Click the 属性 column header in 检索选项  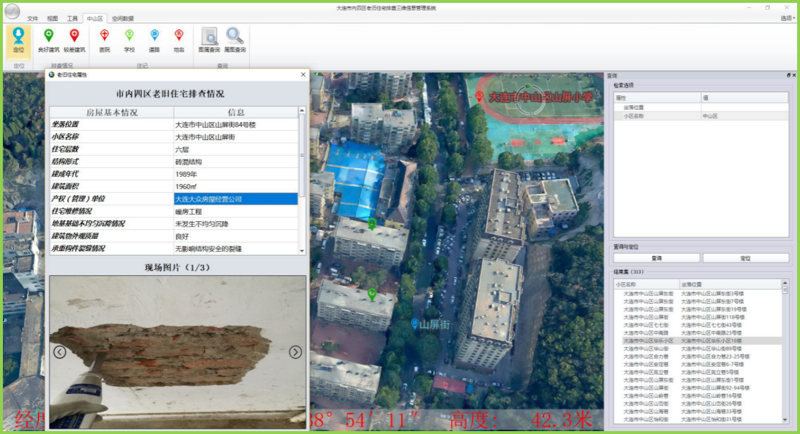[657, 98]
